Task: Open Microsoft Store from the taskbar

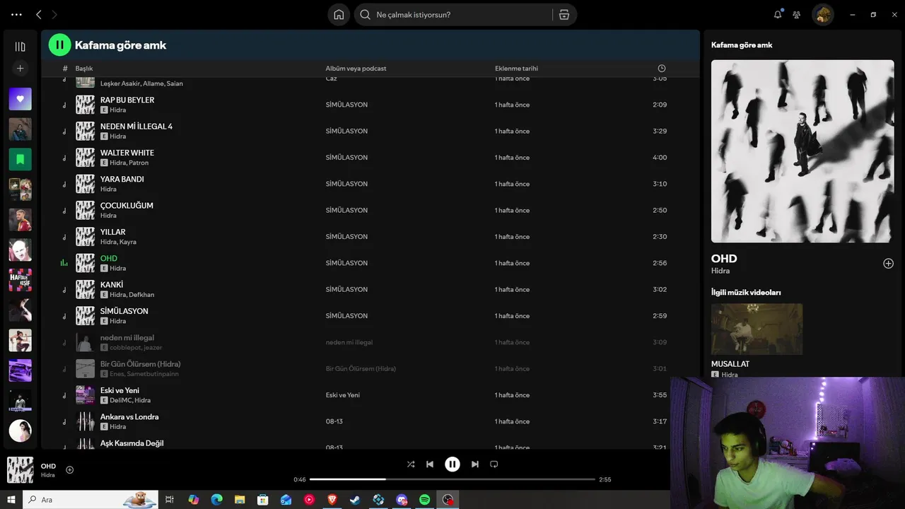Action: tap(262, 500)
